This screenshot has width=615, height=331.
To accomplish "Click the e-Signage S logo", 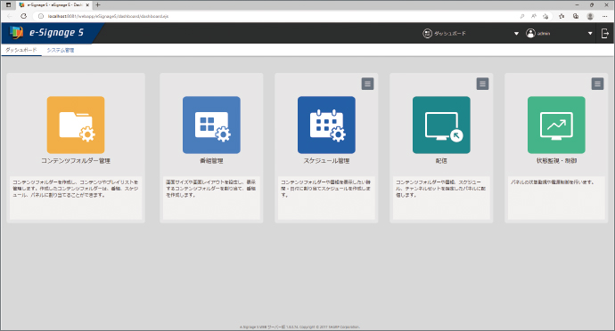I will 47,33.
